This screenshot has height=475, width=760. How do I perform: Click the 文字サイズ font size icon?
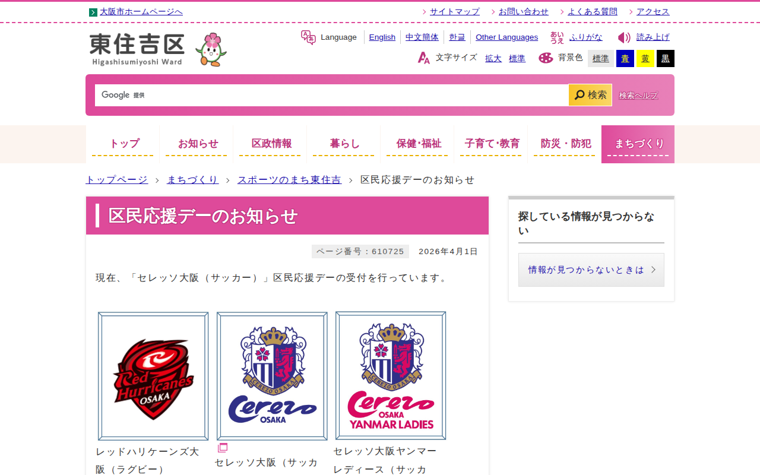pyautogui.click(x=424, y=58)
